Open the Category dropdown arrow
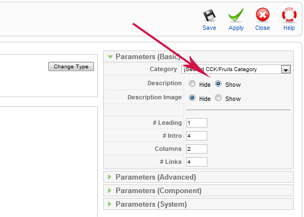Image resolution: width=304 pixels, height=217 pixels. 286,69
